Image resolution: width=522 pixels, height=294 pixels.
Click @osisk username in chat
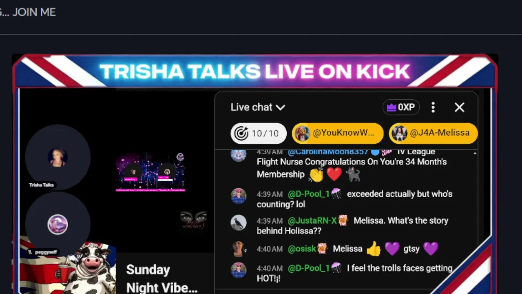[302, 249]
